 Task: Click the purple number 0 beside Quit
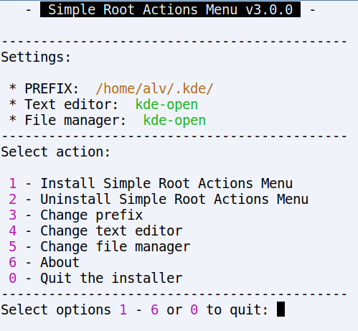[13, 279]
